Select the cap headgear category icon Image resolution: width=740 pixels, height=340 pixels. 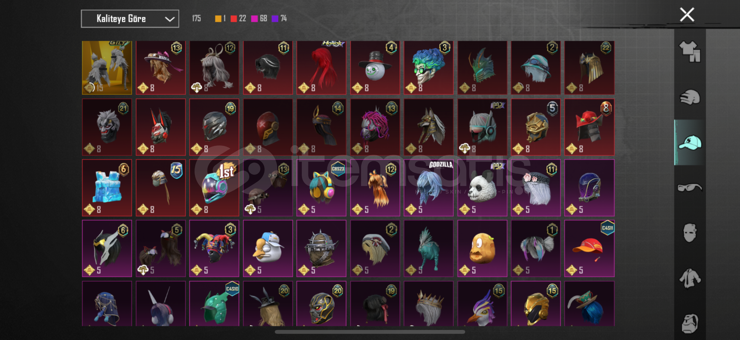690,143
